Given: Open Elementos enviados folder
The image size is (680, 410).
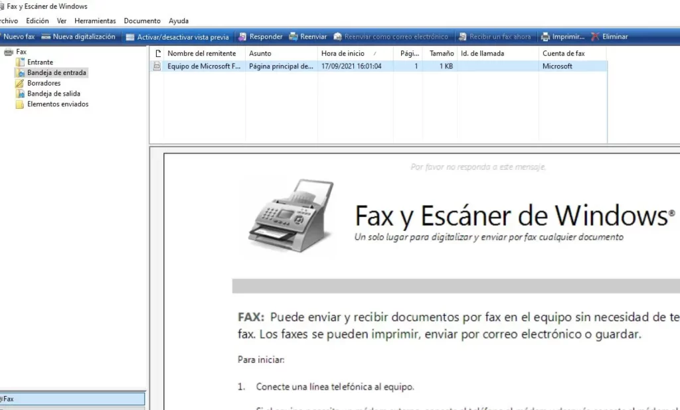Looking at the screenshot, I should tap(58, 104).
